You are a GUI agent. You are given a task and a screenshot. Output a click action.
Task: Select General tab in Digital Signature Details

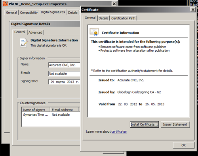[20, 32]
